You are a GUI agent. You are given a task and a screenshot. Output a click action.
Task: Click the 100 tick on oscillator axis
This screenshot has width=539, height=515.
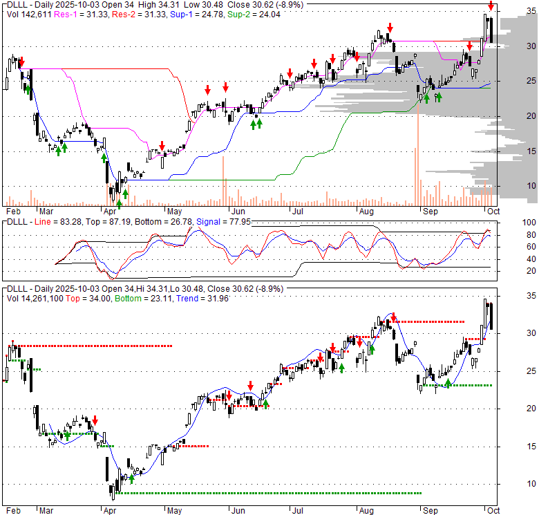click(529, 223)
